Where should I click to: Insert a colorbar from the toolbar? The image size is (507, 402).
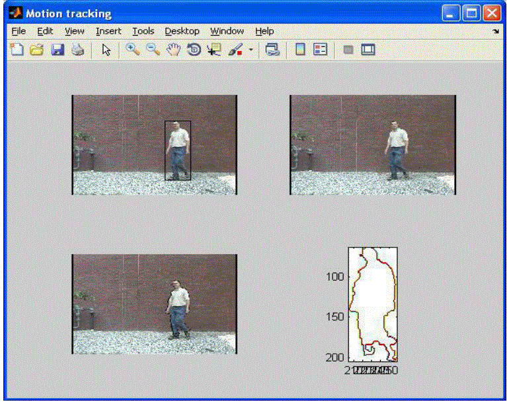(x=300, y=50)
